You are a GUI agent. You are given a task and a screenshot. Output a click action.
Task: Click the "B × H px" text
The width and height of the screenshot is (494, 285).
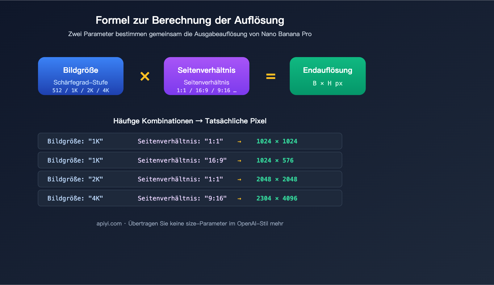pyautogui.click(x=328, y=83)
